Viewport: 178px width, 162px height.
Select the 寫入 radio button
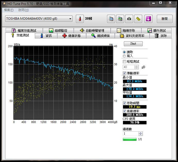tap(125, 56)
